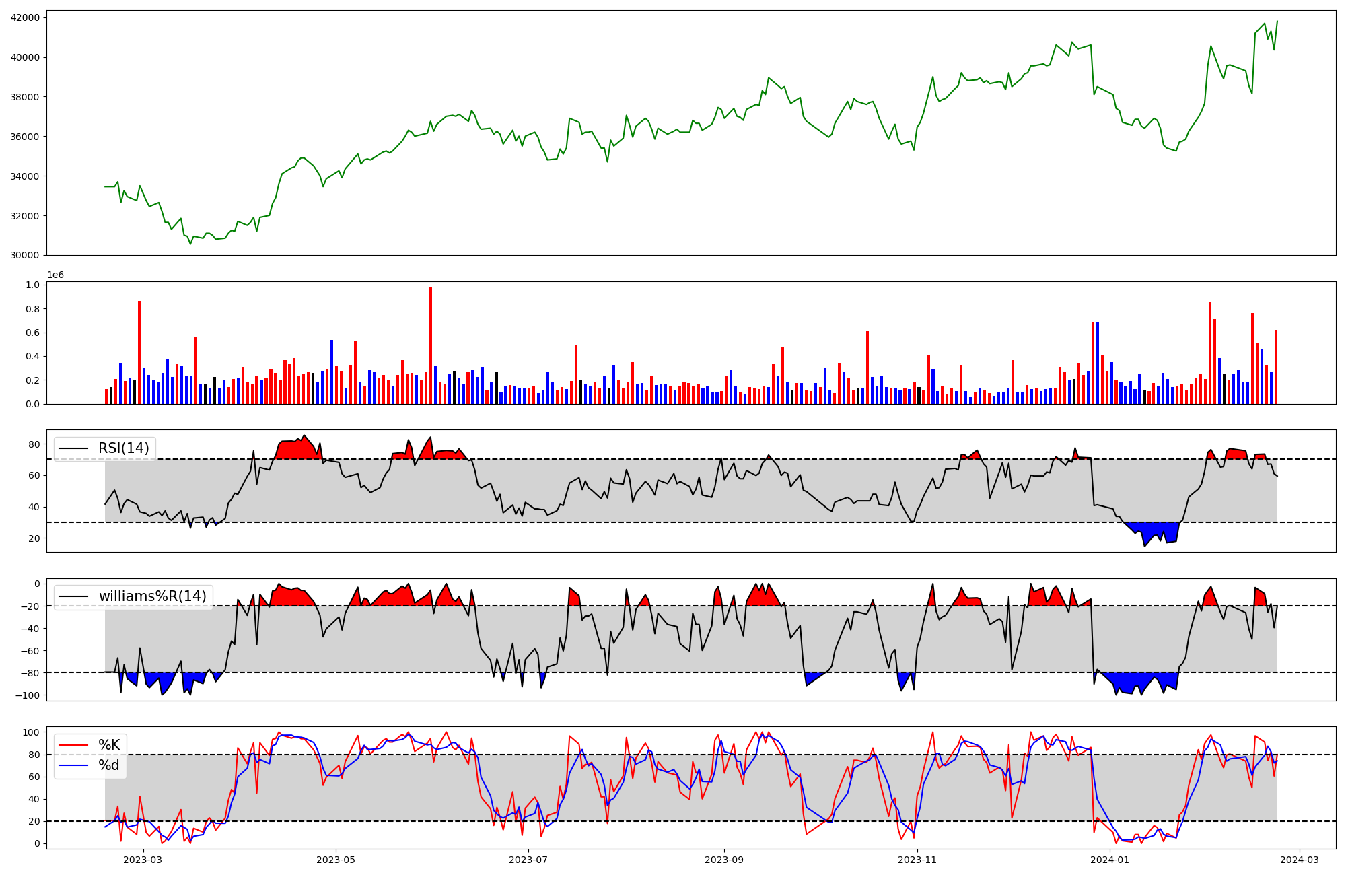The width and height of the screenshot is (1346, 875).
Task: Click the 42000 price axis tick label
Action: (x=25, y=17)
